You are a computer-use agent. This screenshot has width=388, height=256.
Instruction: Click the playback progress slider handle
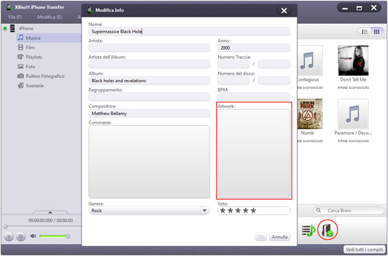pos(5,226)
